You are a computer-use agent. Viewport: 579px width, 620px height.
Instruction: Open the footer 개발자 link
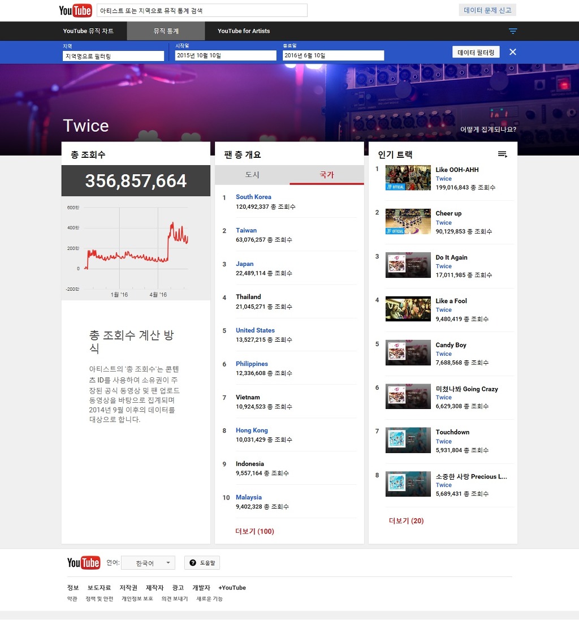click(x=201, y=588)
